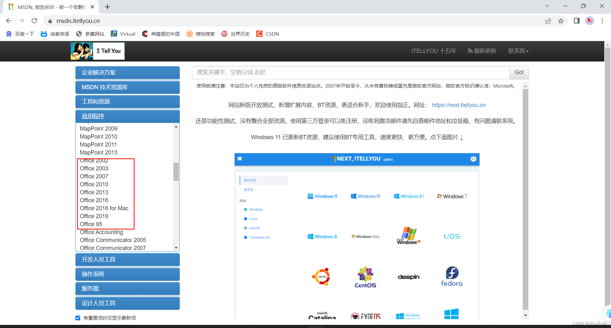Expand 操作系统 category
This screenshot has height=328, width=611.
128,274
